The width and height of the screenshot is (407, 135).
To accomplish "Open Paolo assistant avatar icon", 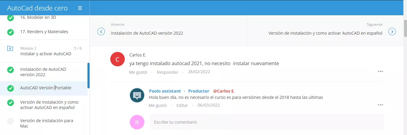I will coord(137,95).
